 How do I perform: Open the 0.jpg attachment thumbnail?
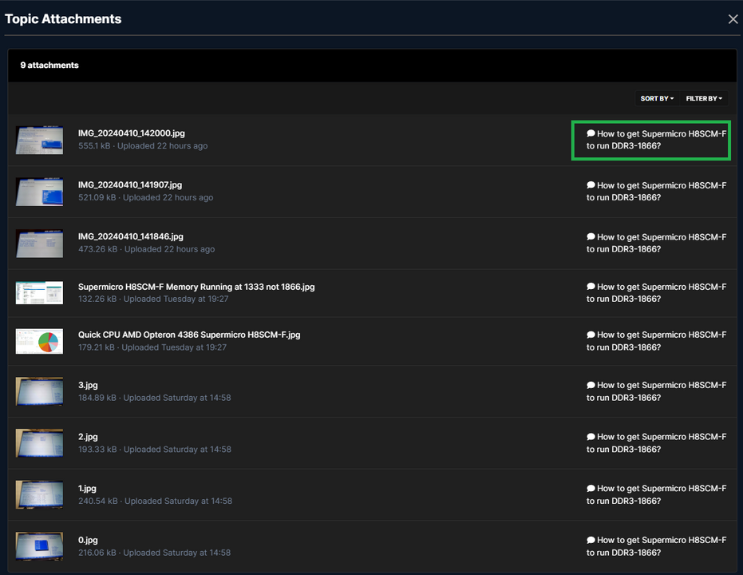click(39, 546)
